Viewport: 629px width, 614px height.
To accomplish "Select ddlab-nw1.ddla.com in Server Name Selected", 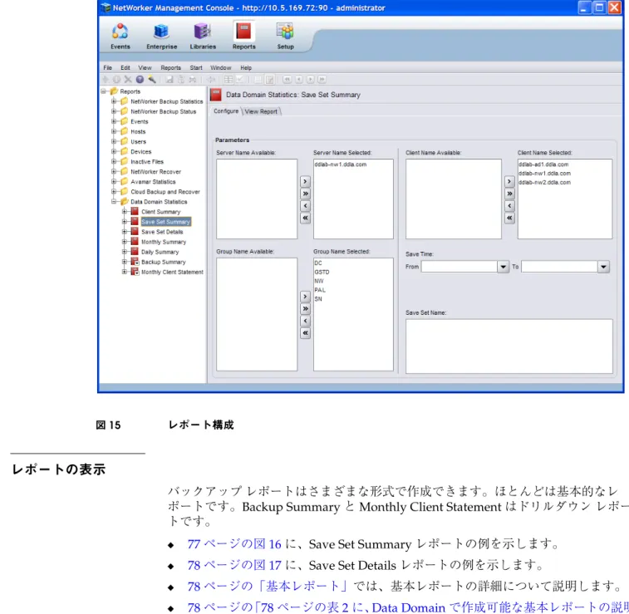I will pos(340,165).
